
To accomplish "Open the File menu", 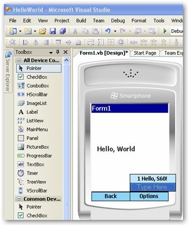I will pos(13,21).
